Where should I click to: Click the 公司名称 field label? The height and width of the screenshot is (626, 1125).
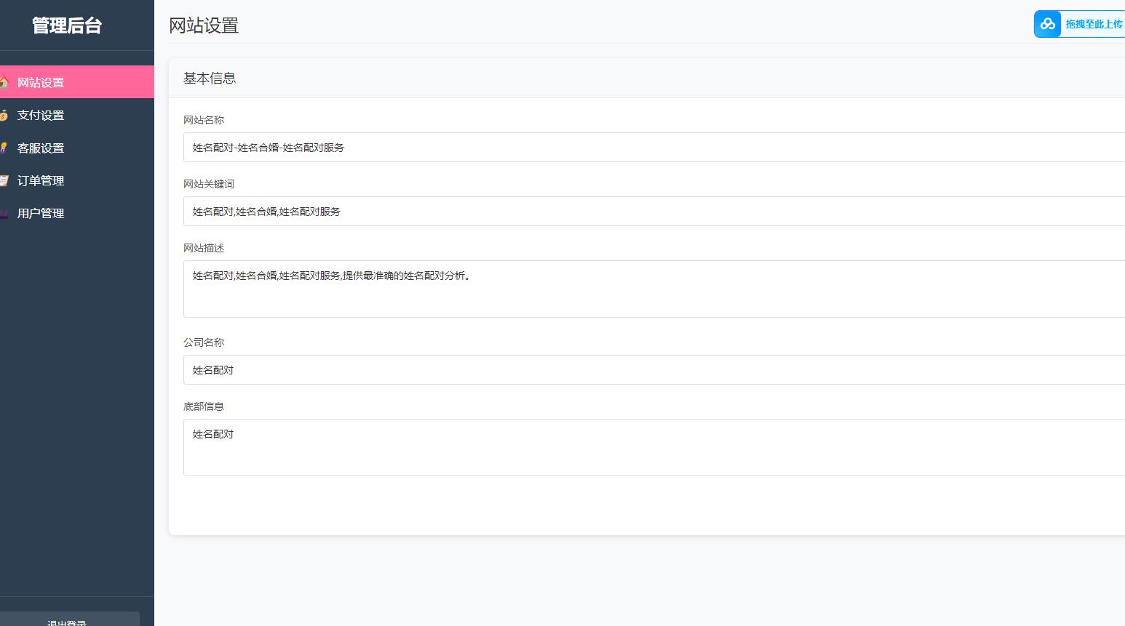click(204, 342)
